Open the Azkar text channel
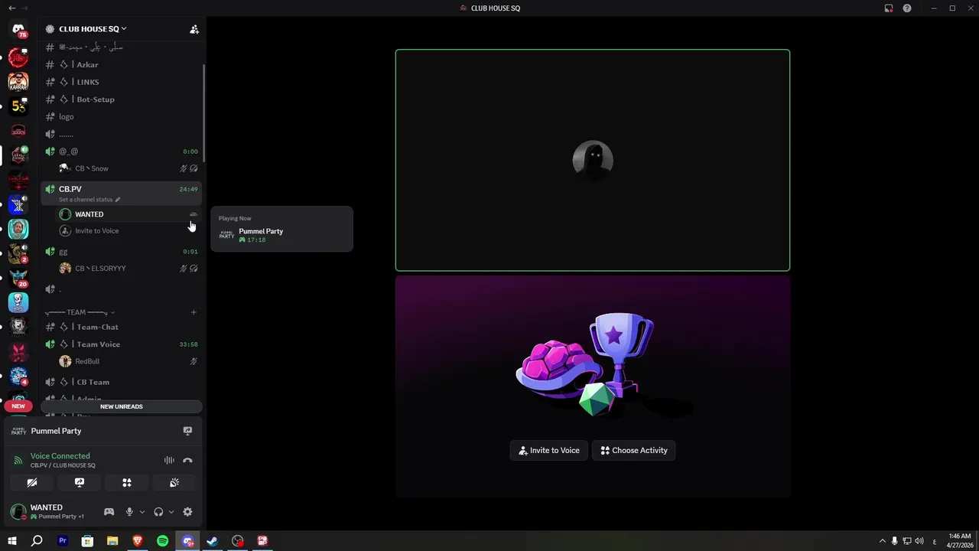The width and height of the screenshot is (979, 551). pyautogui.click(x=122, y=65)
